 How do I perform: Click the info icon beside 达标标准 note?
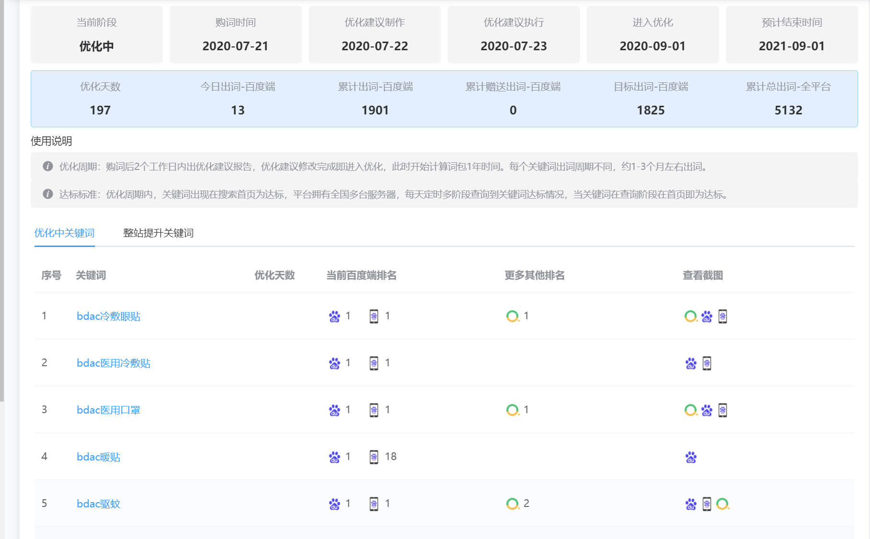click(x=48, y=194)
